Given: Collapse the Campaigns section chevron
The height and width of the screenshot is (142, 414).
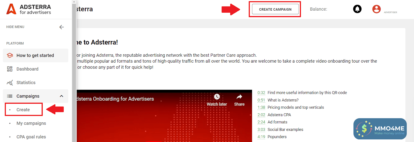Looking at the screenshot, I should (62, 96).
